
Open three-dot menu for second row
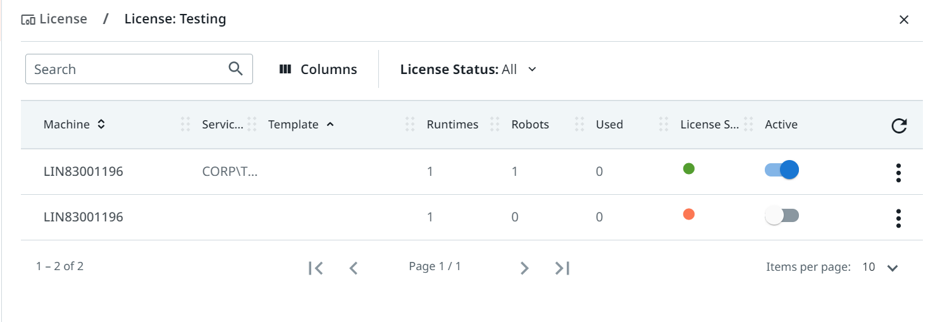pyautogui.click(x=898, y=218)
